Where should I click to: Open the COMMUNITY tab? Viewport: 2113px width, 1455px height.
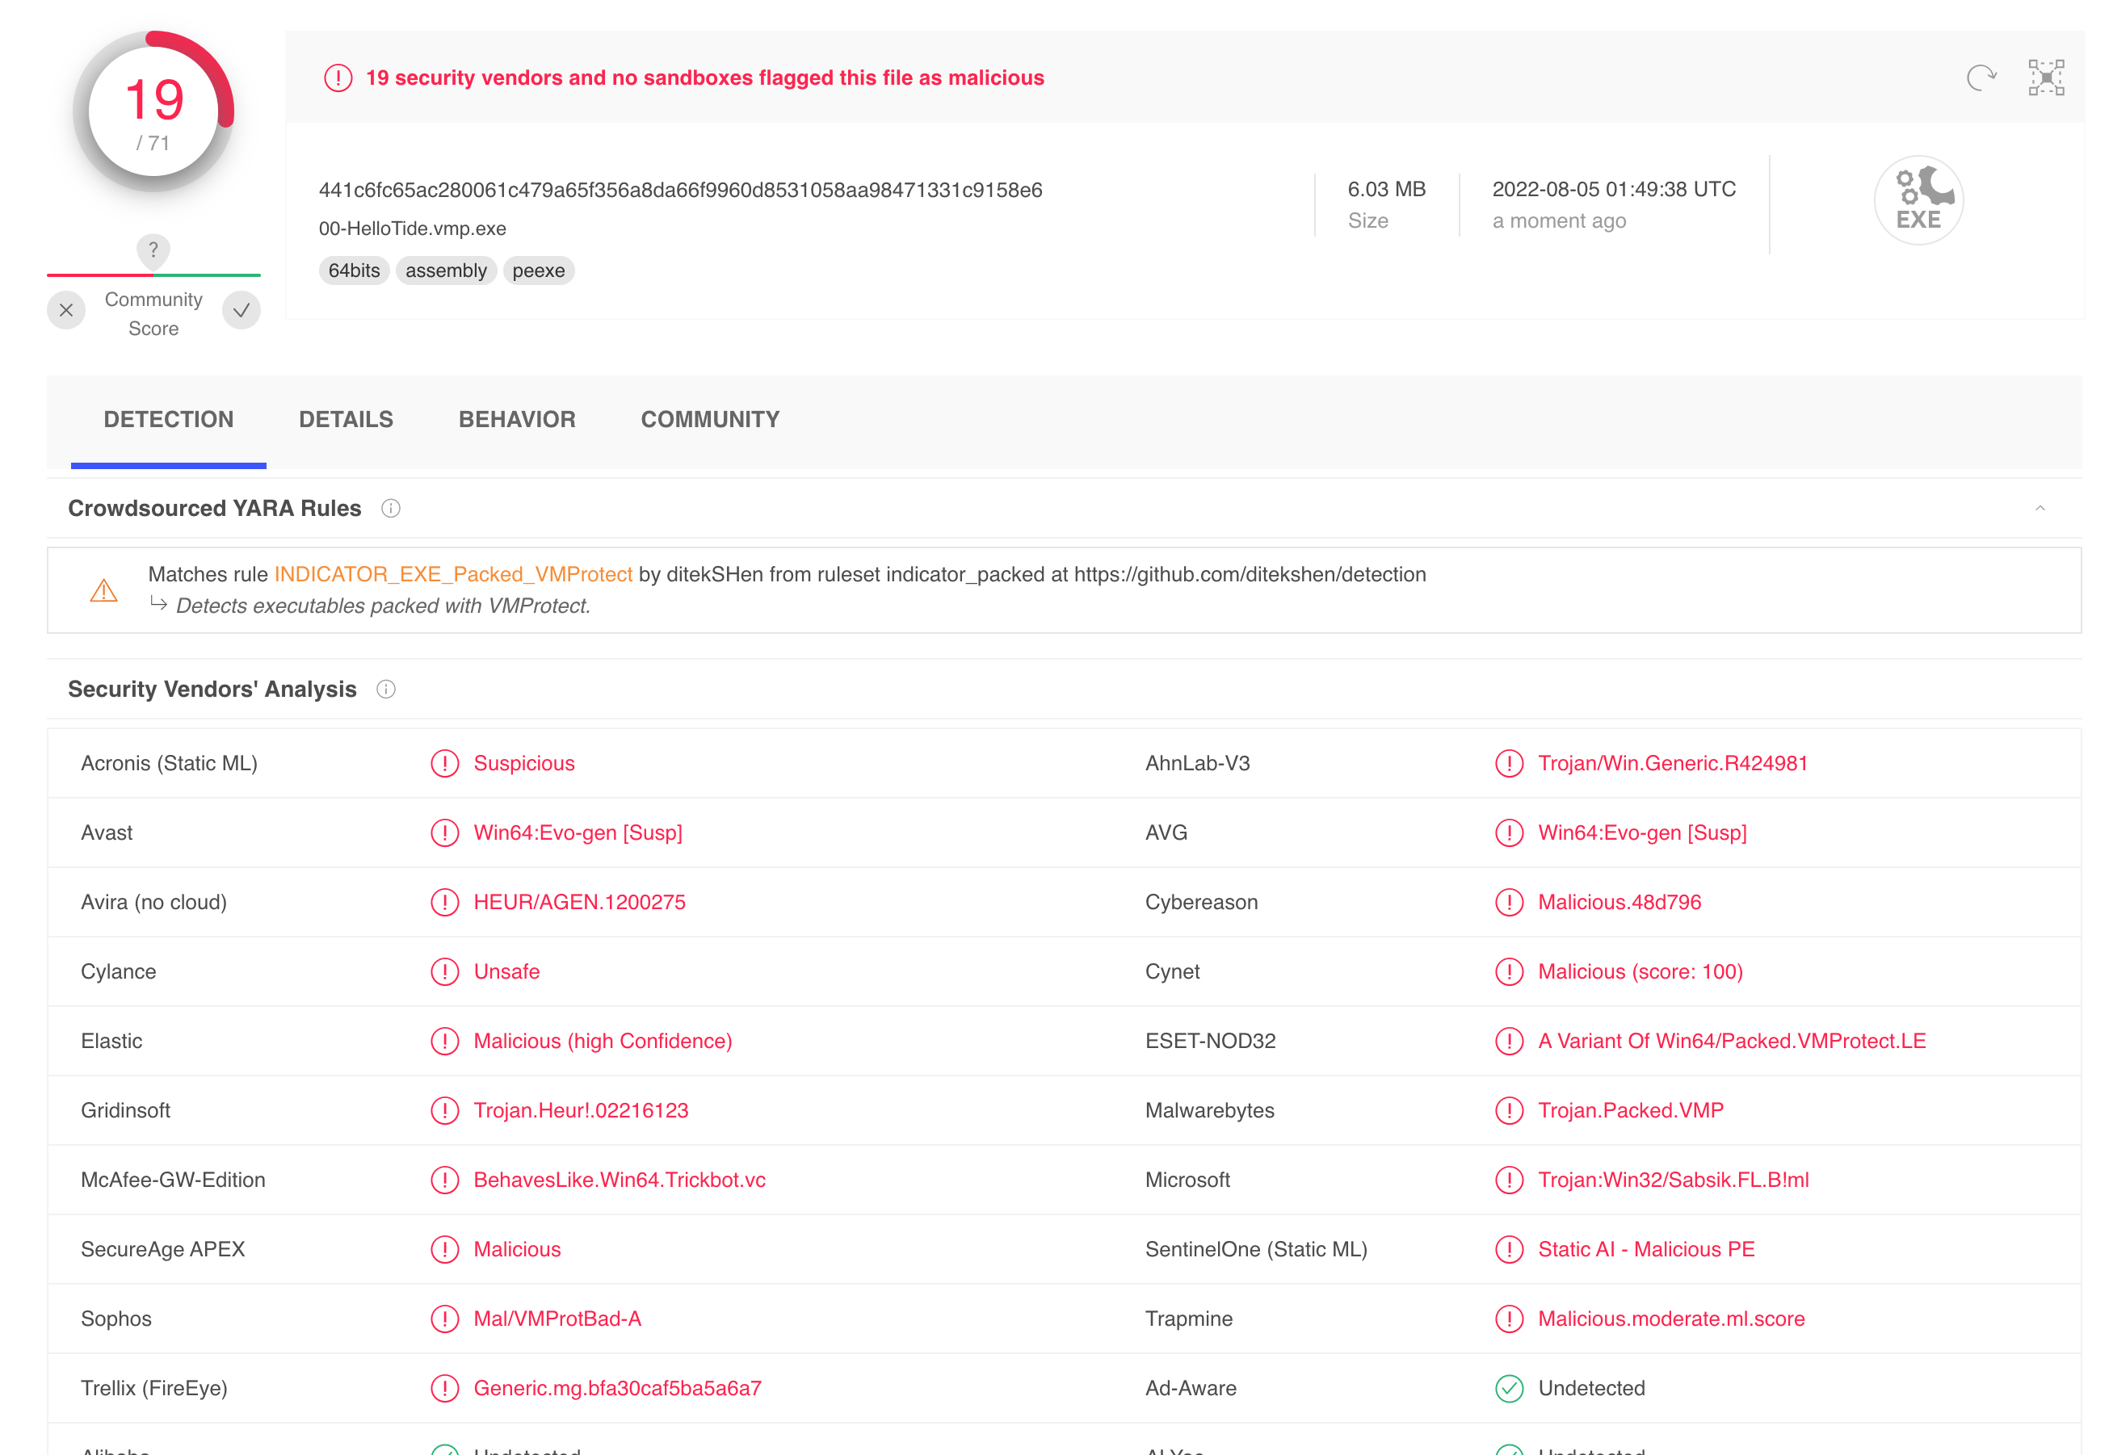click(709, 419)
